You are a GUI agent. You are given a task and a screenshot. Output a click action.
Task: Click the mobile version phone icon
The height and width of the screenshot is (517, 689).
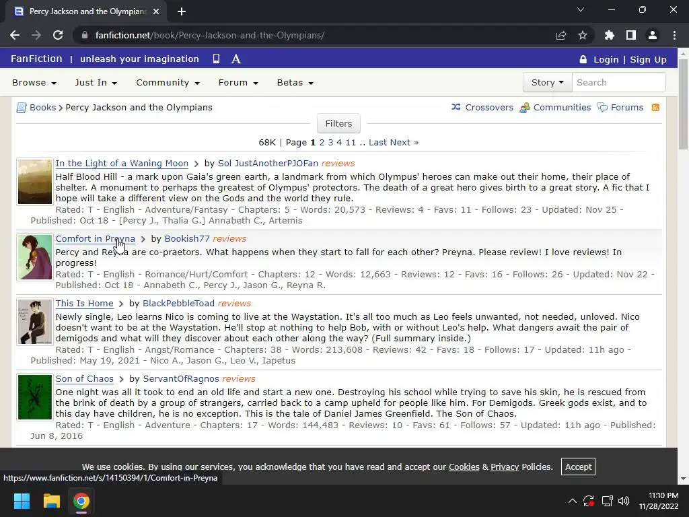pyautogui.click(x=216, y=59)
